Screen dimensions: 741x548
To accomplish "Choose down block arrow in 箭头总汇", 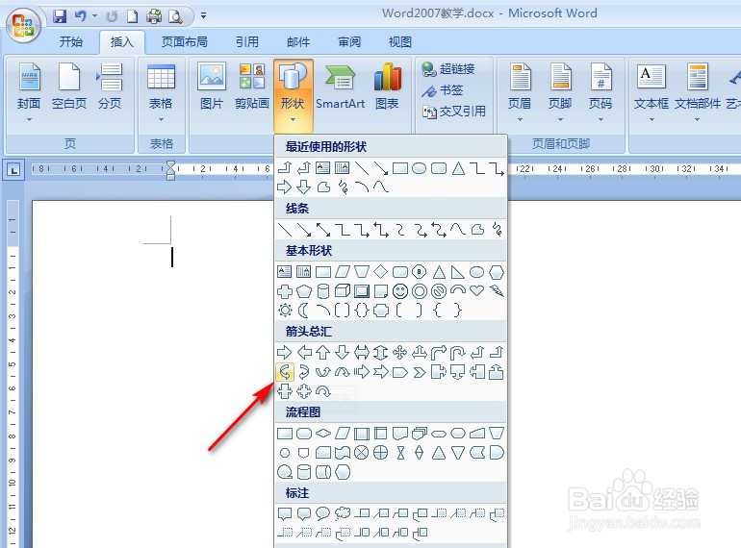I will (343, 352).
